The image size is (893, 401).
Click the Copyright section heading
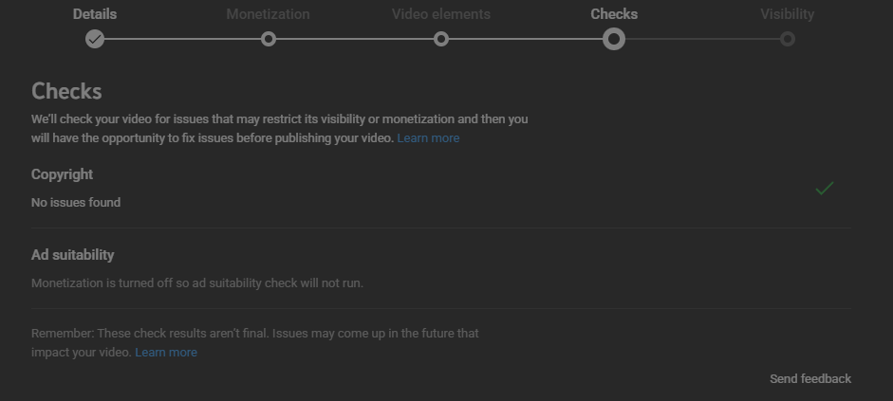point(62,174)
